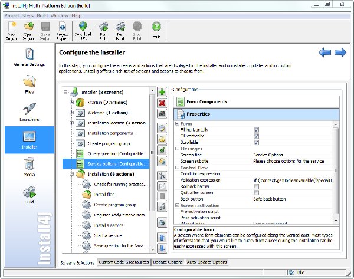The image size is (354, 279).
Task: Click the red X delete button
Action: click(162, 103)
